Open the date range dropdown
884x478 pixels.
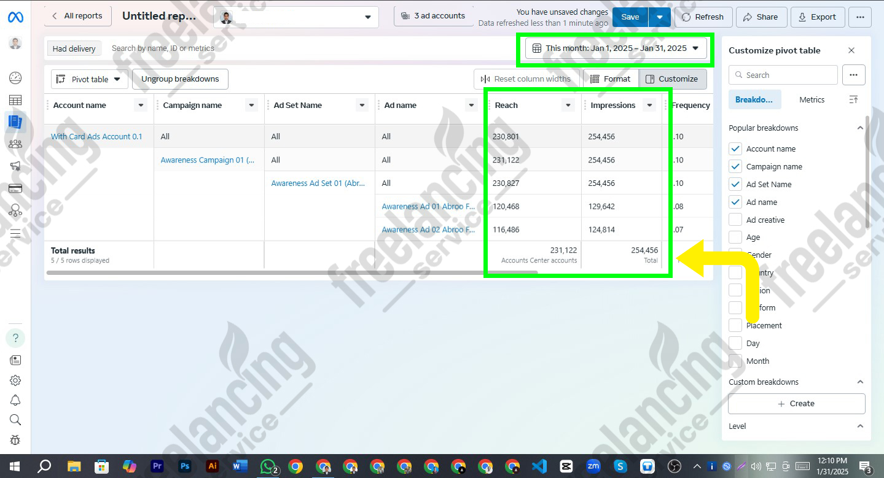tap(616, 48)
